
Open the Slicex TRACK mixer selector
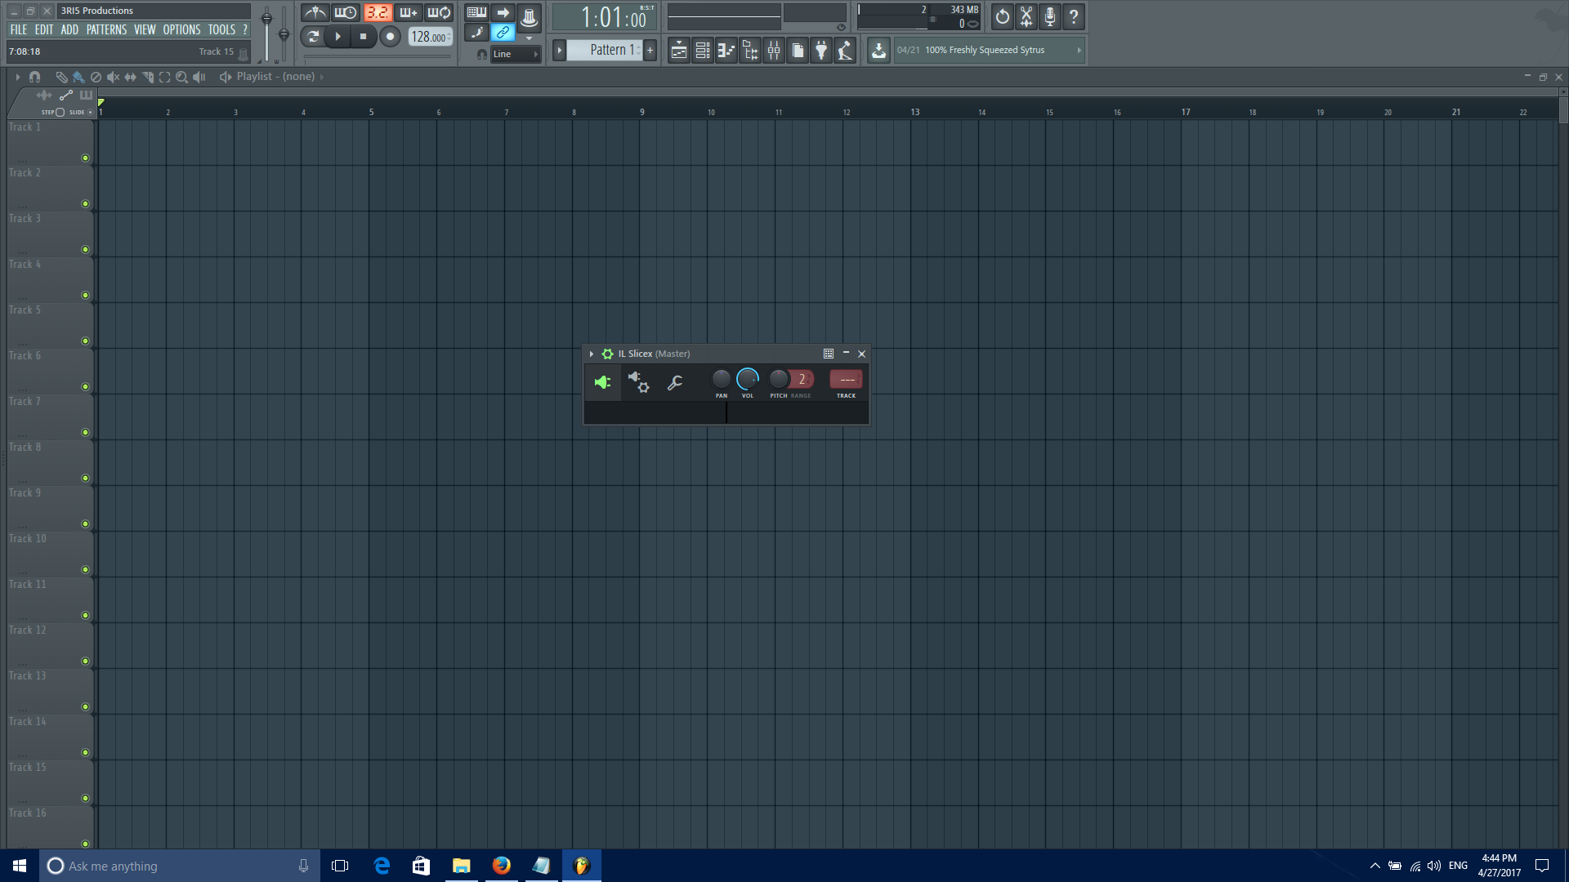[x=846, y=380]
